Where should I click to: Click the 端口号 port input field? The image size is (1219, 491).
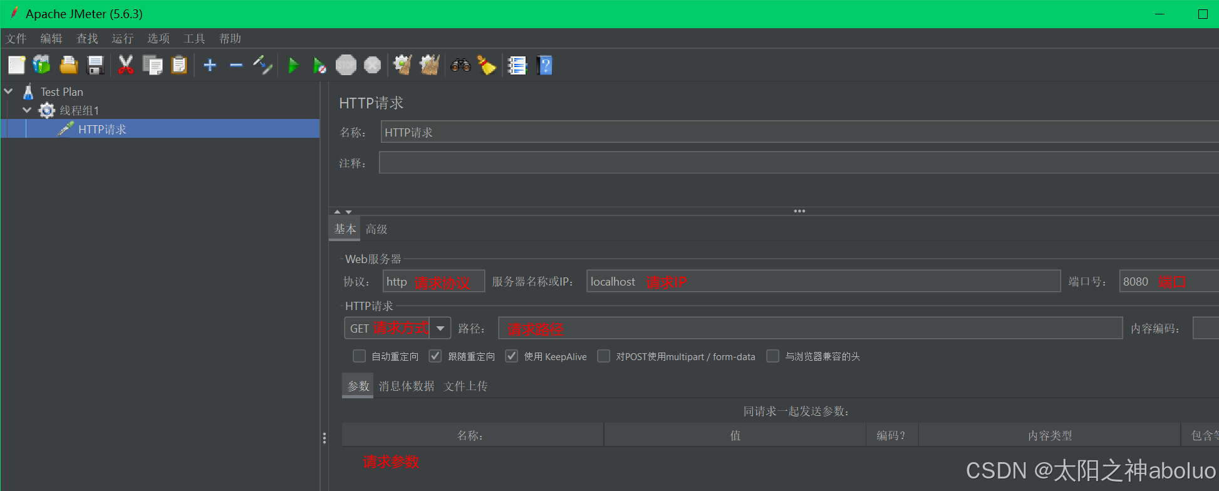pos(1169,281)
